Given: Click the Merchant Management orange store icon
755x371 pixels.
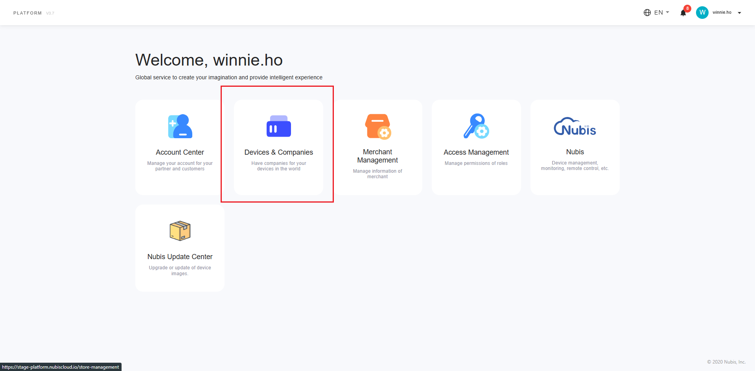Looking at the screenshot, I should (378, 126).
